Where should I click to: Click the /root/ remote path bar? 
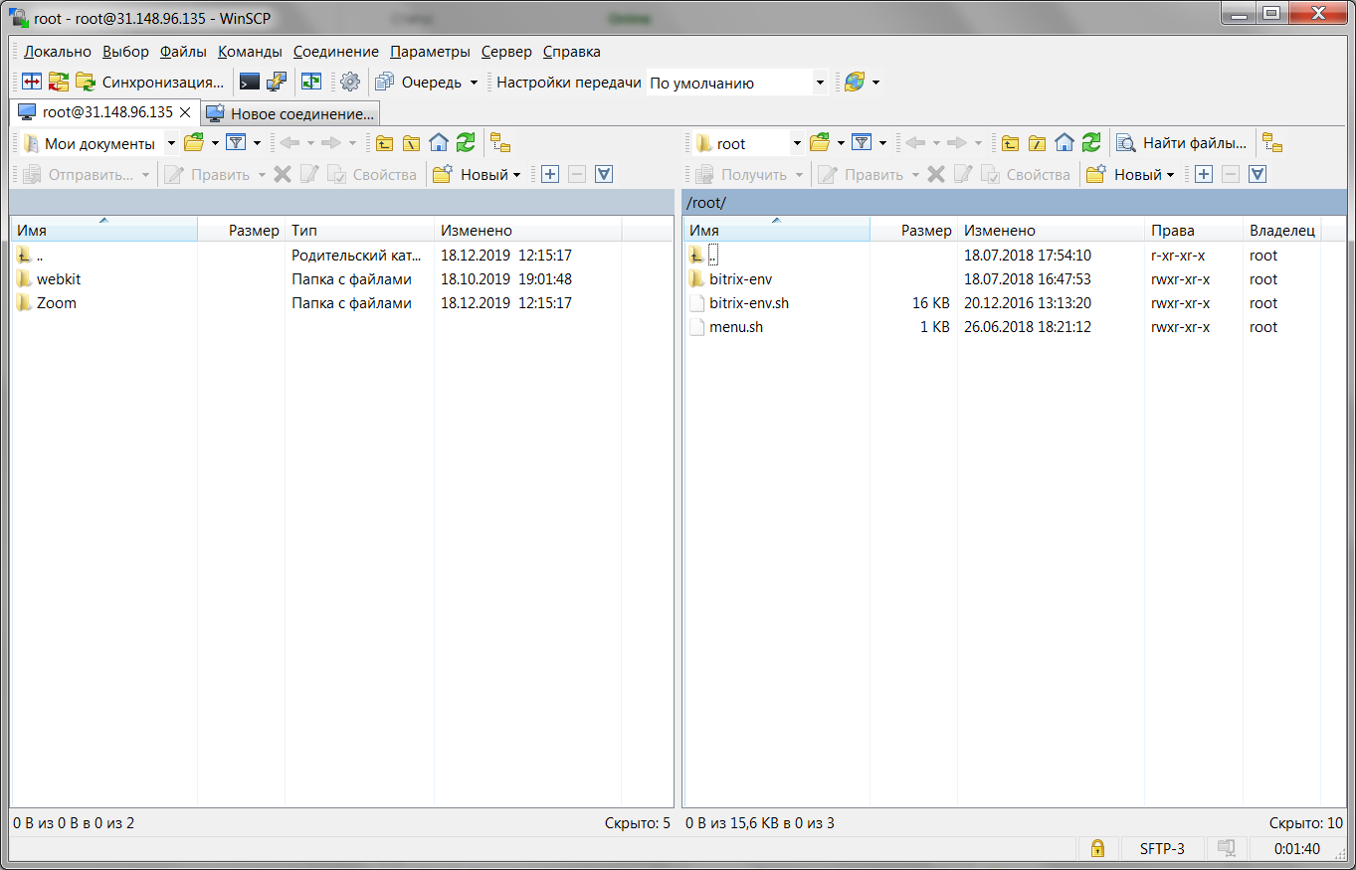coord(1014,202)
